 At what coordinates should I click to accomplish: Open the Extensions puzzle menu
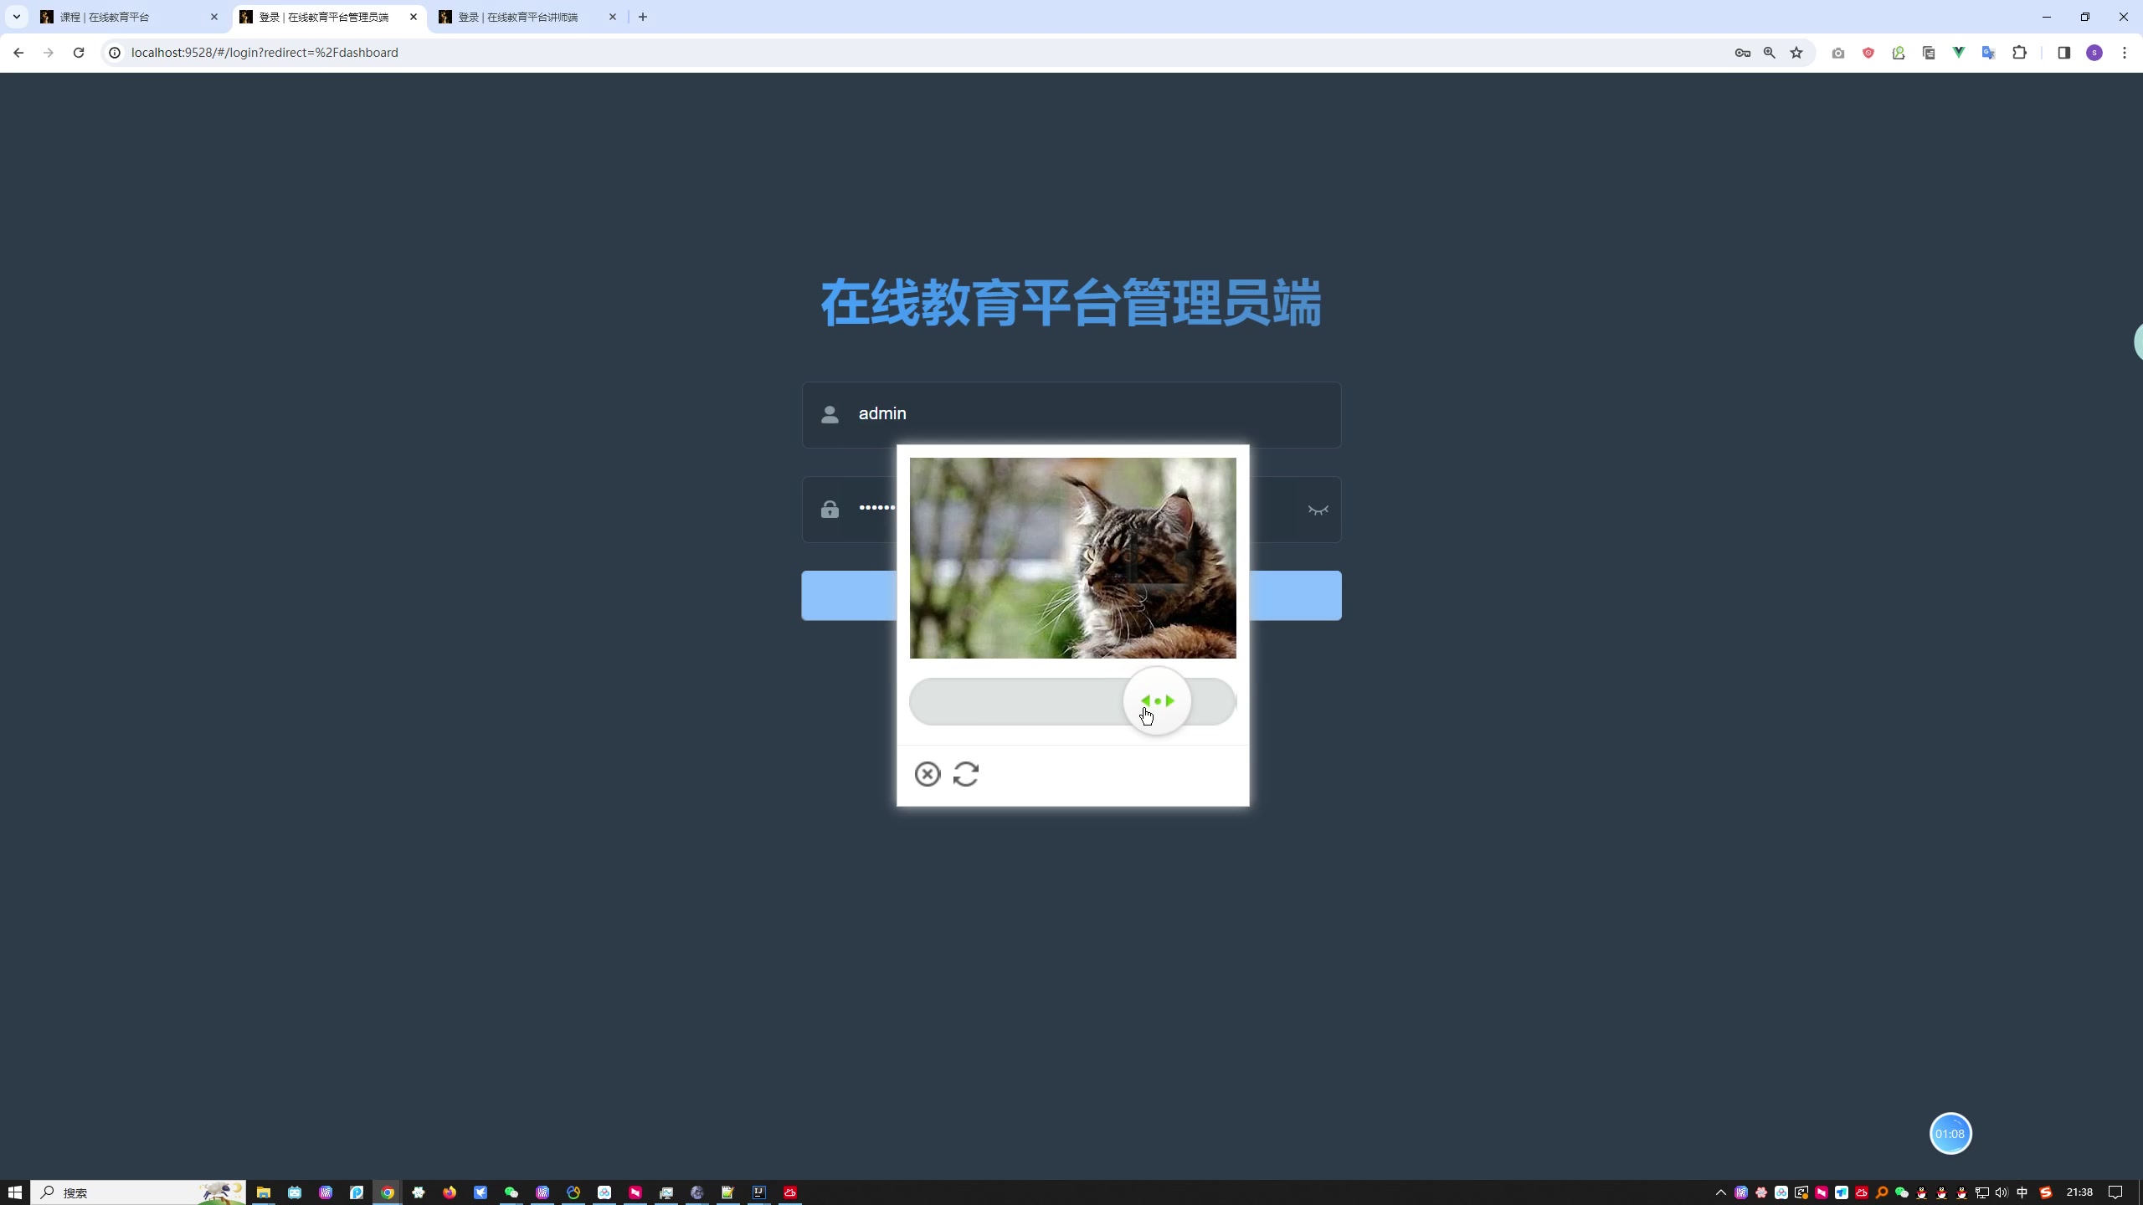pyautogui.click(x=2020, y=53)
